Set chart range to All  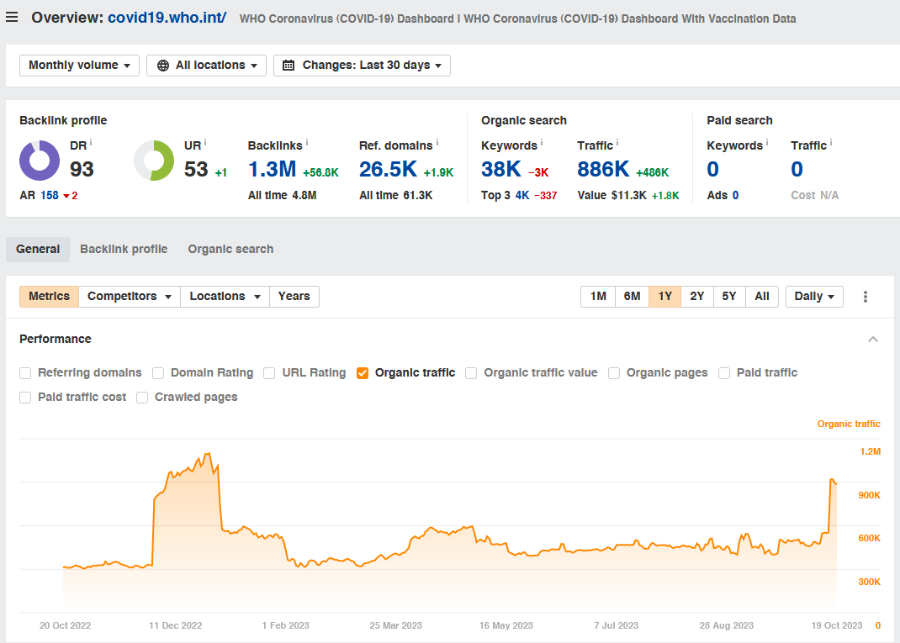(762, 297)
